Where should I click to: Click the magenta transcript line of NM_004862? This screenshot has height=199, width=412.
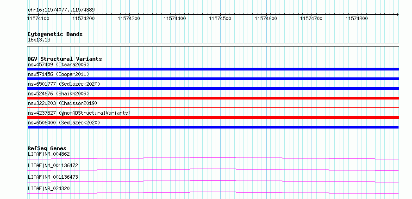coord(213,158)
